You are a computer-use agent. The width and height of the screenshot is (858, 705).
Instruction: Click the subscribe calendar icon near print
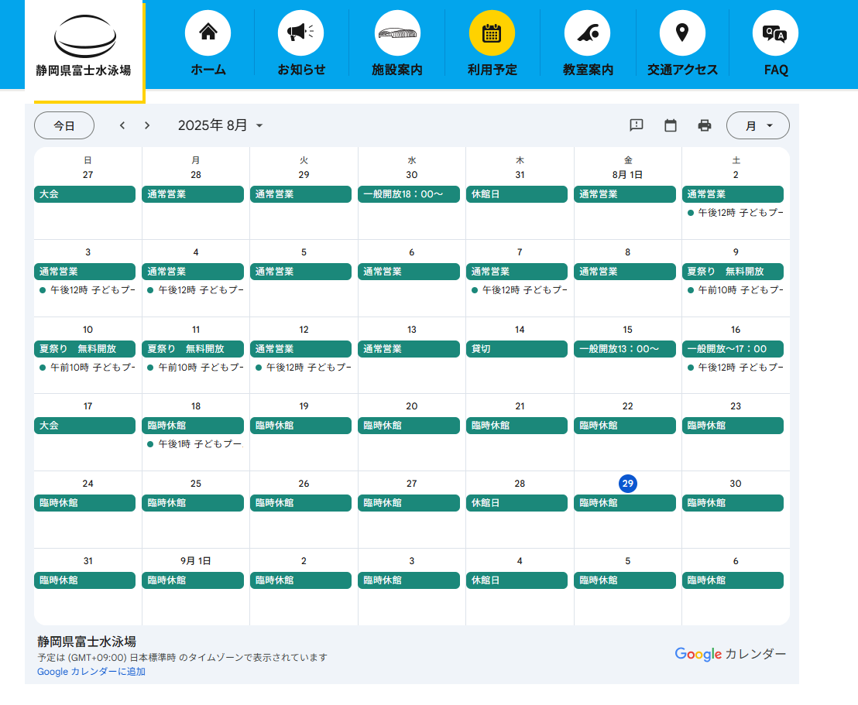[x=670, y=125]
